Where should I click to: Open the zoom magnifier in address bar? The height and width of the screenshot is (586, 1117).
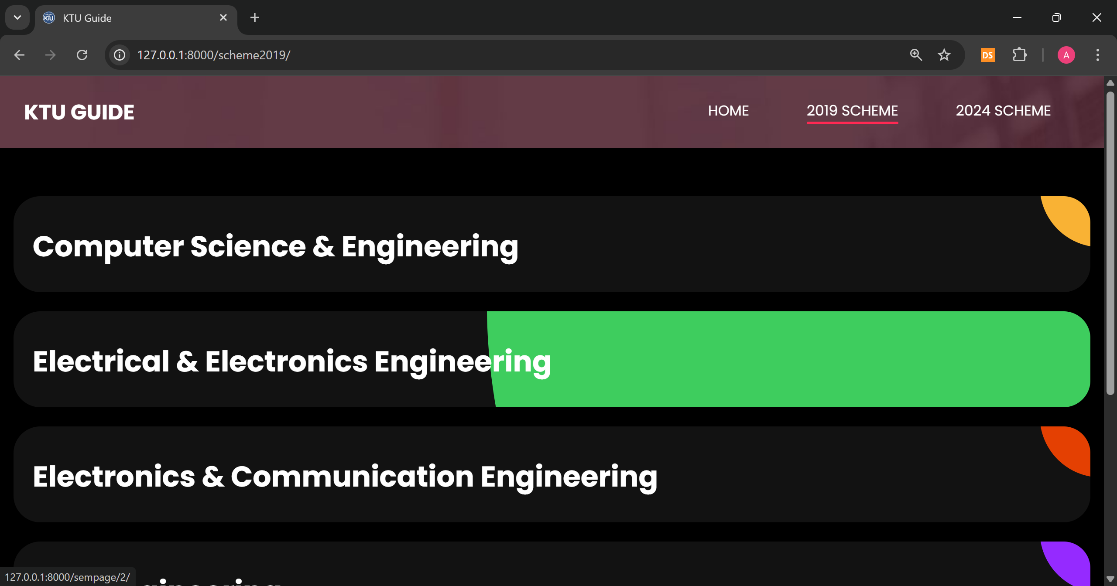click(916, 55)
